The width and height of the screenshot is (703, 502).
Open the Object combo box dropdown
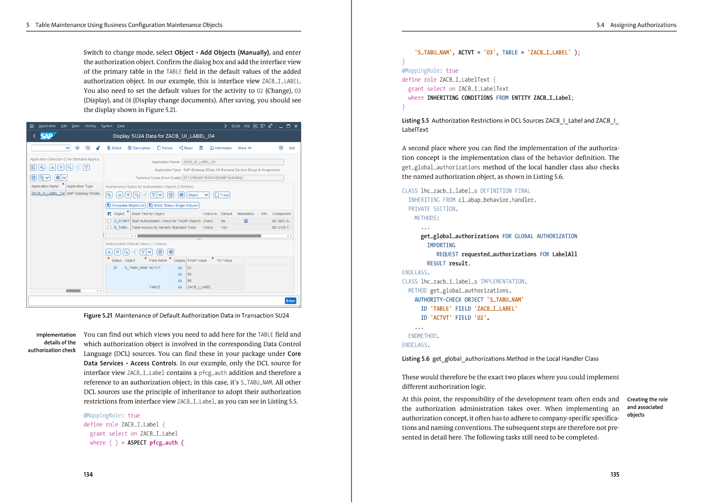pyautogui.click(x=206, y=195)
